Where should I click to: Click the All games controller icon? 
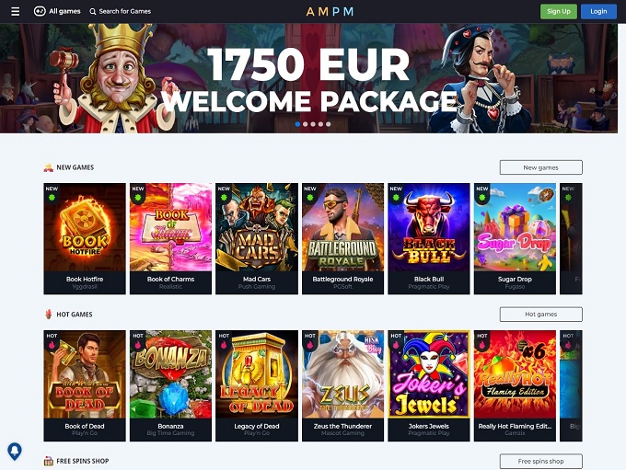click(x=40, y=11)
